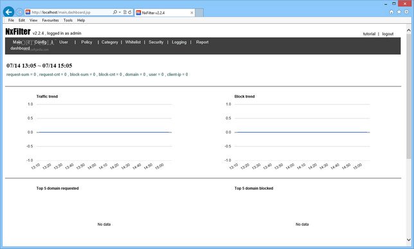The image size is (414, 249).
Task: Click 'Top 5 domain blocked' heading
Action: pos(254,189)
